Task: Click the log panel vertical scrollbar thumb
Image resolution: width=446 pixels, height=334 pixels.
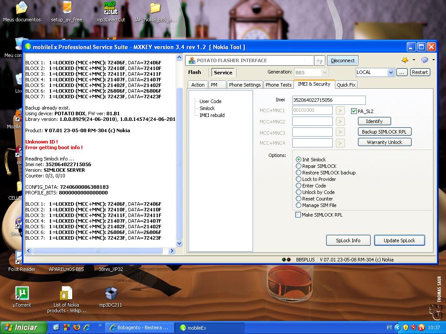Action: [x=179, y=164]
